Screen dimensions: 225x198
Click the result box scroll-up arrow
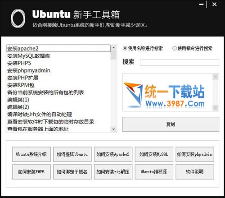[216, 77]
